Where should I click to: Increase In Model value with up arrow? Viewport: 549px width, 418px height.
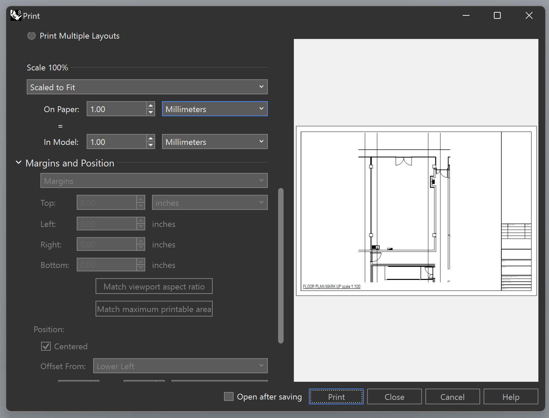(151, 138)
